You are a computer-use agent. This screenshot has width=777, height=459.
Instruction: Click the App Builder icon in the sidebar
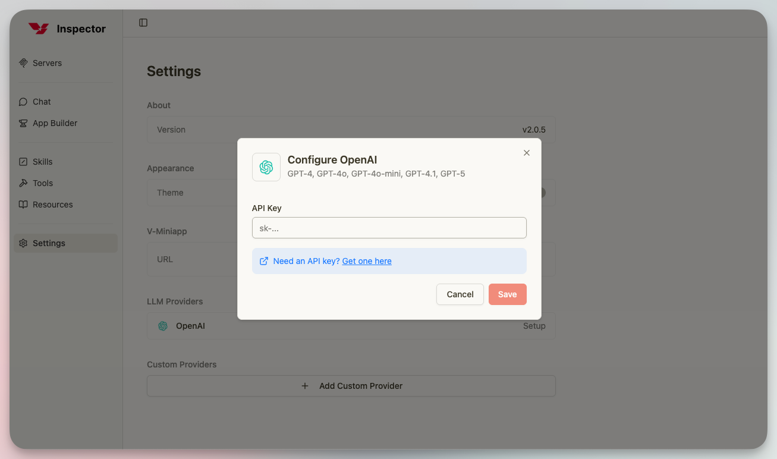pos(23,123)
